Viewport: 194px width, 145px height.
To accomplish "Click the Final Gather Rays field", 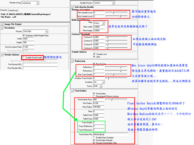I will point(98,99).
